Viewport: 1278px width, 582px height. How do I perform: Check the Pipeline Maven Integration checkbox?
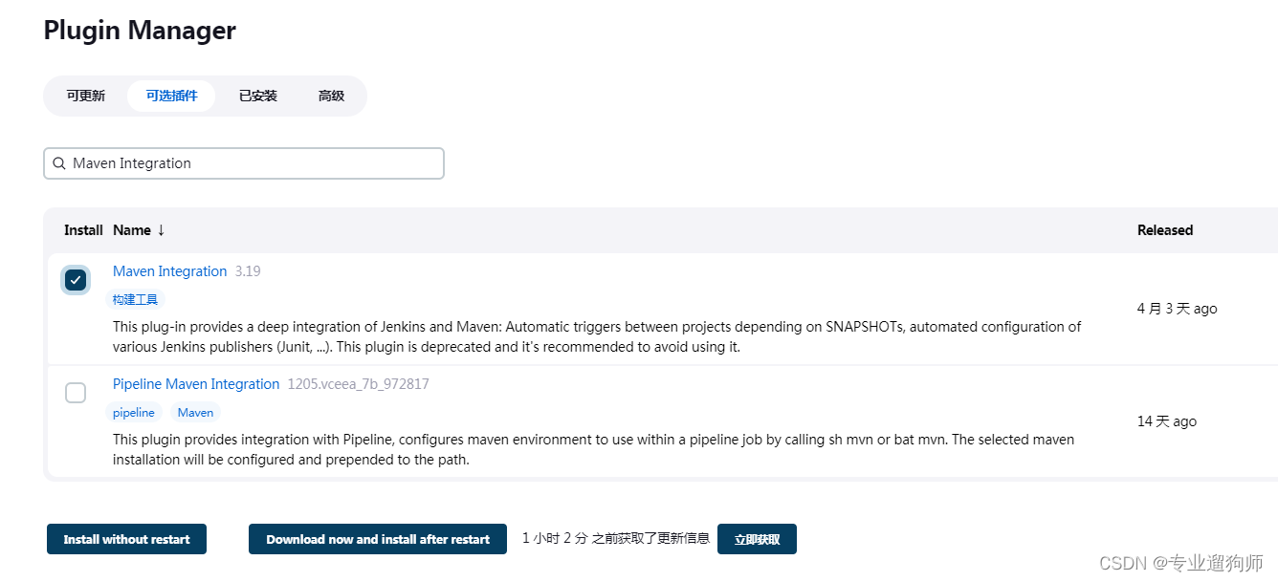(x=76, y=392)
